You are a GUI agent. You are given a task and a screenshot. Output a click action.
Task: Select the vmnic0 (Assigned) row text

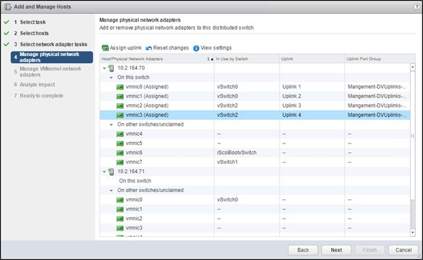pyautogui.click(x=147, y=87)
